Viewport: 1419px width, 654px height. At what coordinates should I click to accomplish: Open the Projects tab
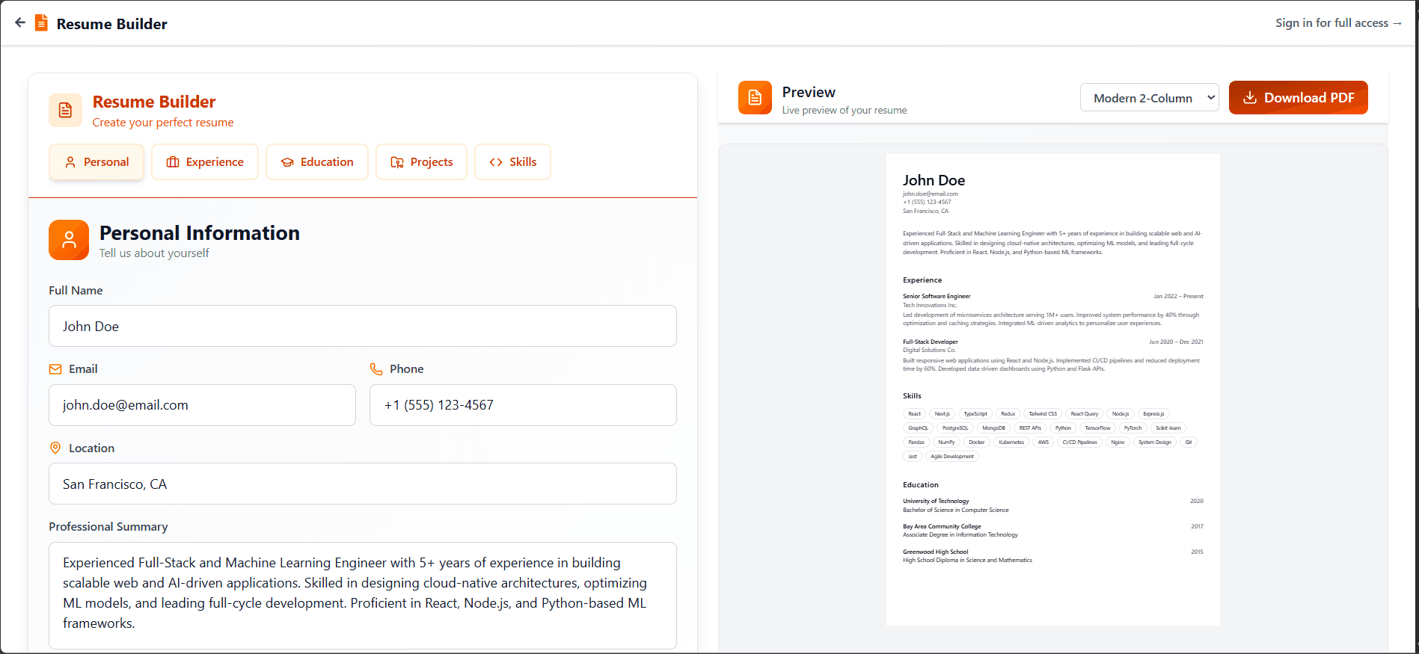[422, 162]
